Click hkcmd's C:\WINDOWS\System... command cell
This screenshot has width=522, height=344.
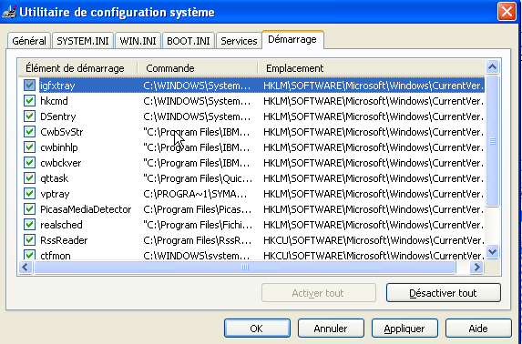[197, 101]
